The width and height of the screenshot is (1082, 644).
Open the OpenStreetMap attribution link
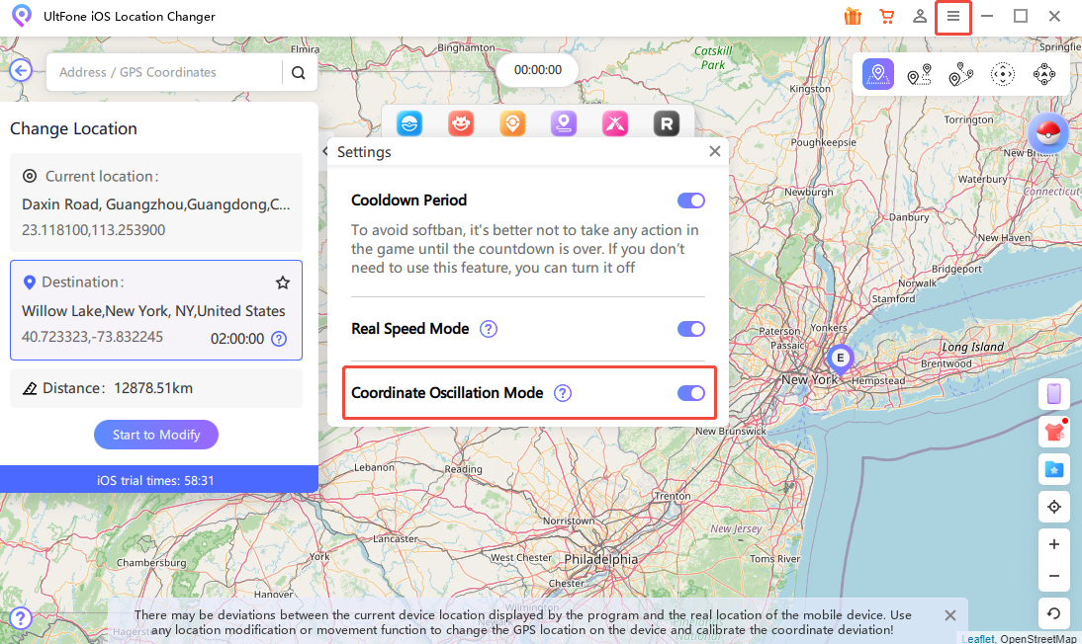pyautogui.click(x=1038, y=638)
